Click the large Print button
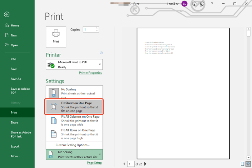 coord(56,37)
